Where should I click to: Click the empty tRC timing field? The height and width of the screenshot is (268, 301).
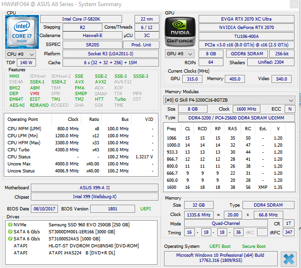click(x=262, y=232)
